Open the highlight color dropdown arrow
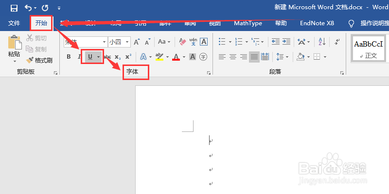Image resolution: width=389 pixels, height=194 pixels. point(167,57)
